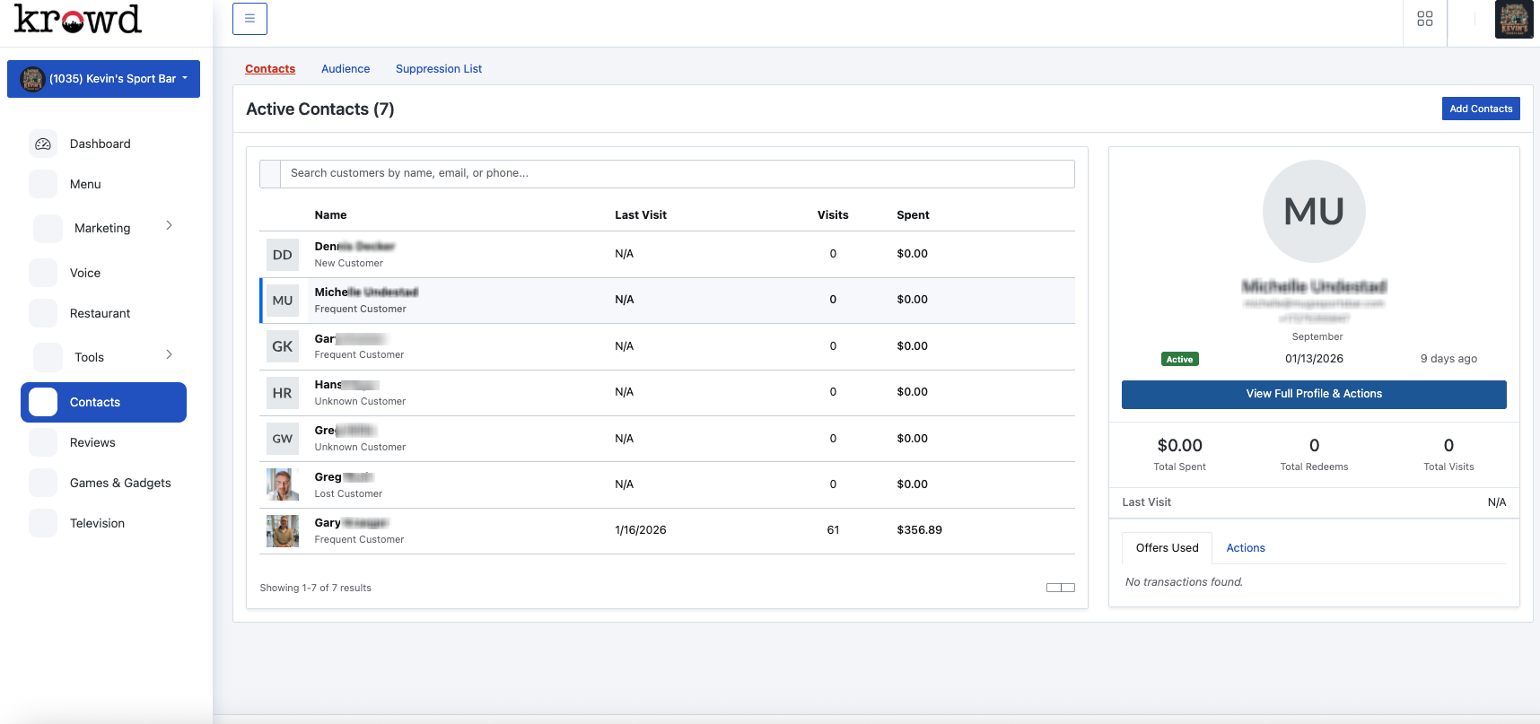Switch to the Suppression List tab

tap(439, 69)
